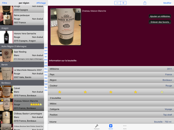Tap the Autre Région D'allemagne header
The image size is (174, 130).
[22, 46]
